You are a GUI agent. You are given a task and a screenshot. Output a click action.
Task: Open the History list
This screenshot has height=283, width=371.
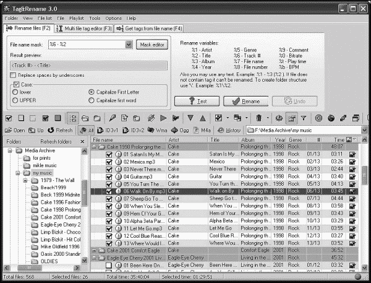229,131
